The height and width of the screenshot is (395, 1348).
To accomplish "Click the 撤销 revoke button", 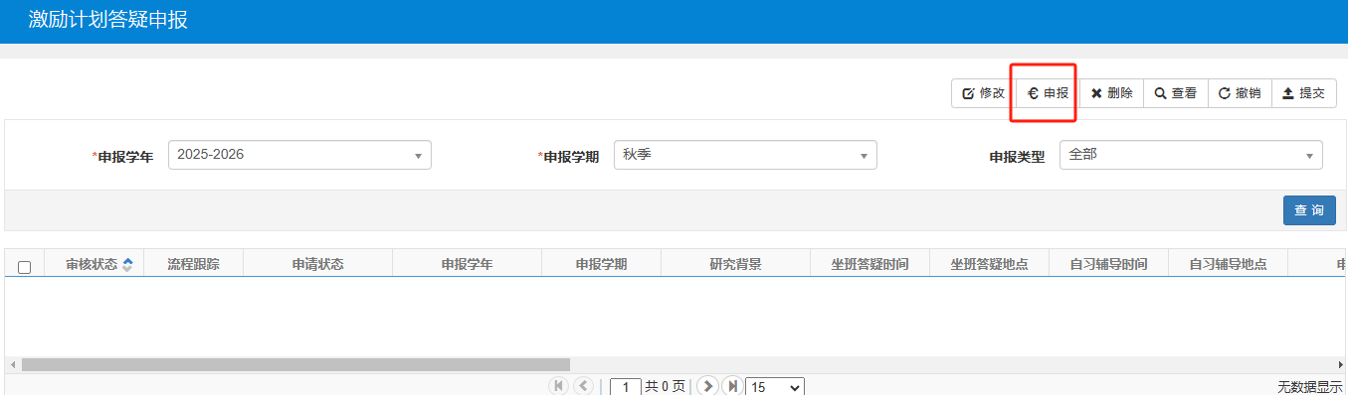I will (1240, 93).
